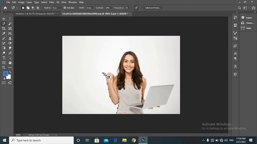
Task: Open the Paragraph panel icon
Action: pos(235,59)
